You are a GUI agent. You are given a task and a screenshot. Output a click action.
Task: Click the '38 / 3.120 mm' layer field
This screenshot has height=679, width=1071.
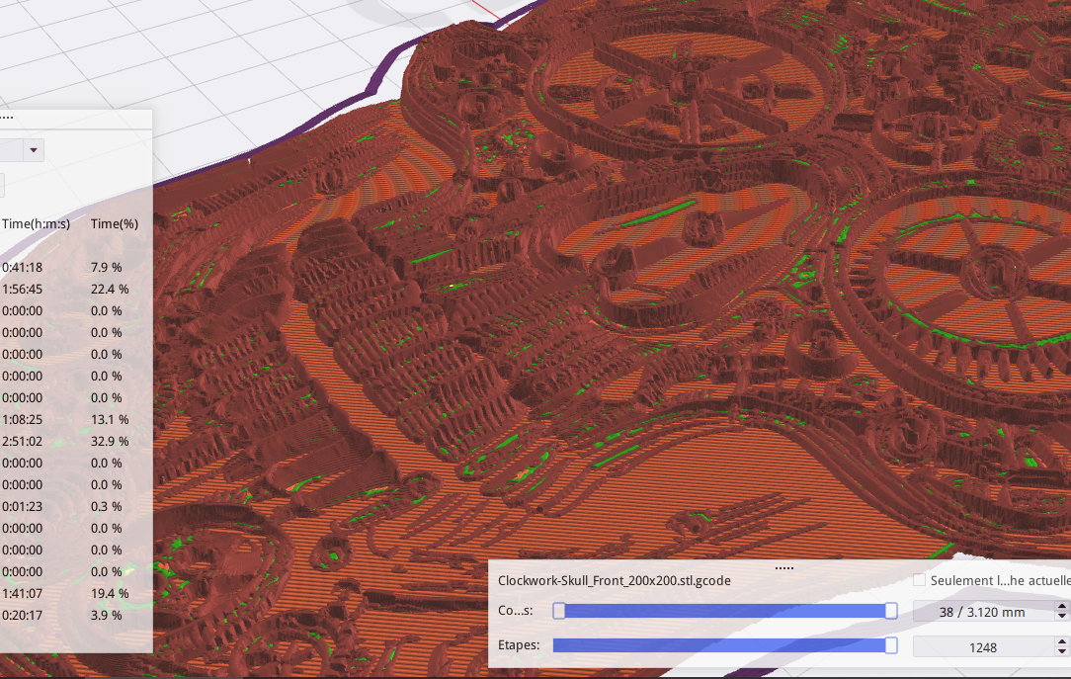(983, 612)
